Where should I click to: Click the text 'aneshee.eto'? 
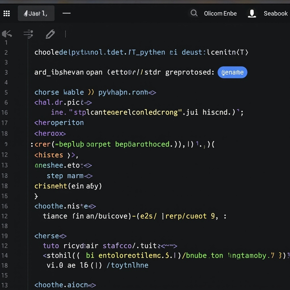[57, 165]
